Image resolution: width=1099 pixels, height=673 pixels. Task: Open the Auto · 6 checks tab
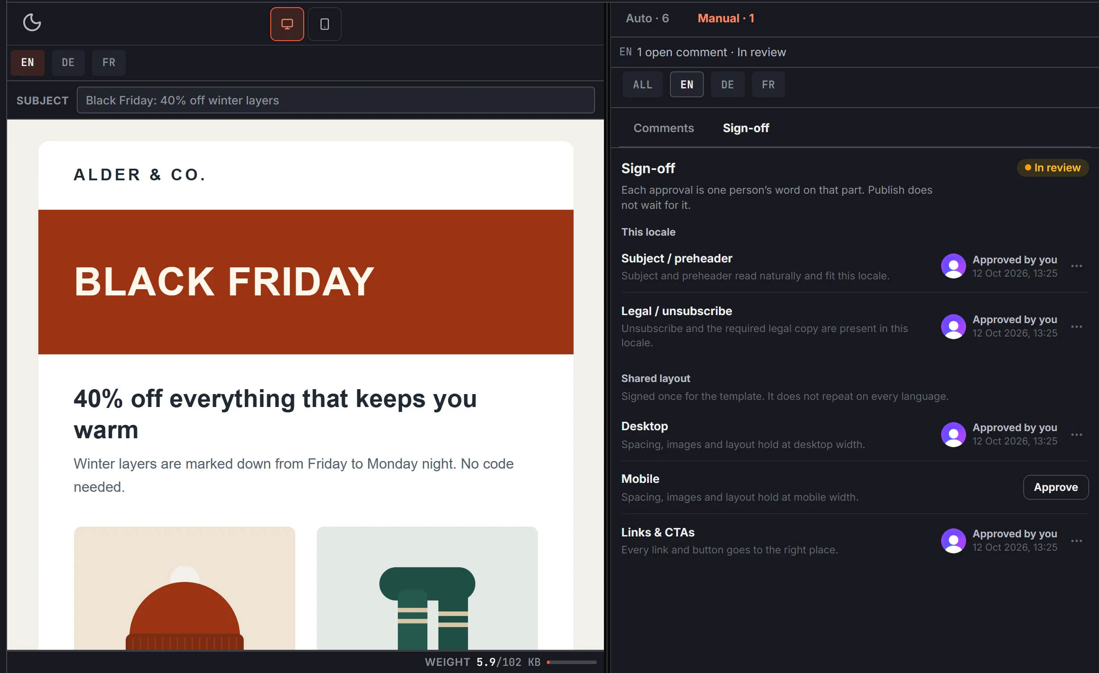647,18
